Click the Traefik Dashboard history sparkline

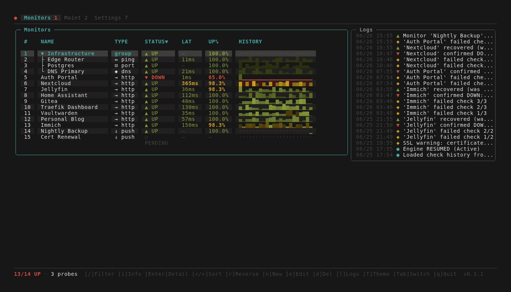(276, 107)
